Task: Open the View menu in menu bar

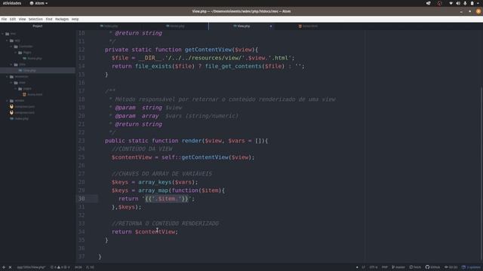Action: 22,19
